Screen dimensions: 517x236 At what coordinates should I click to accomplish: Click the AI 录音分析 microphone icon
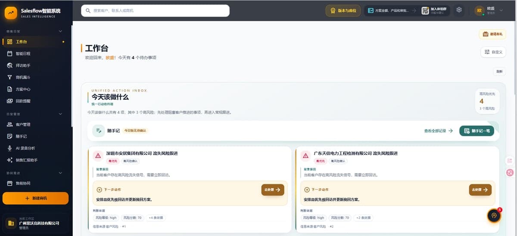[10, 148]
